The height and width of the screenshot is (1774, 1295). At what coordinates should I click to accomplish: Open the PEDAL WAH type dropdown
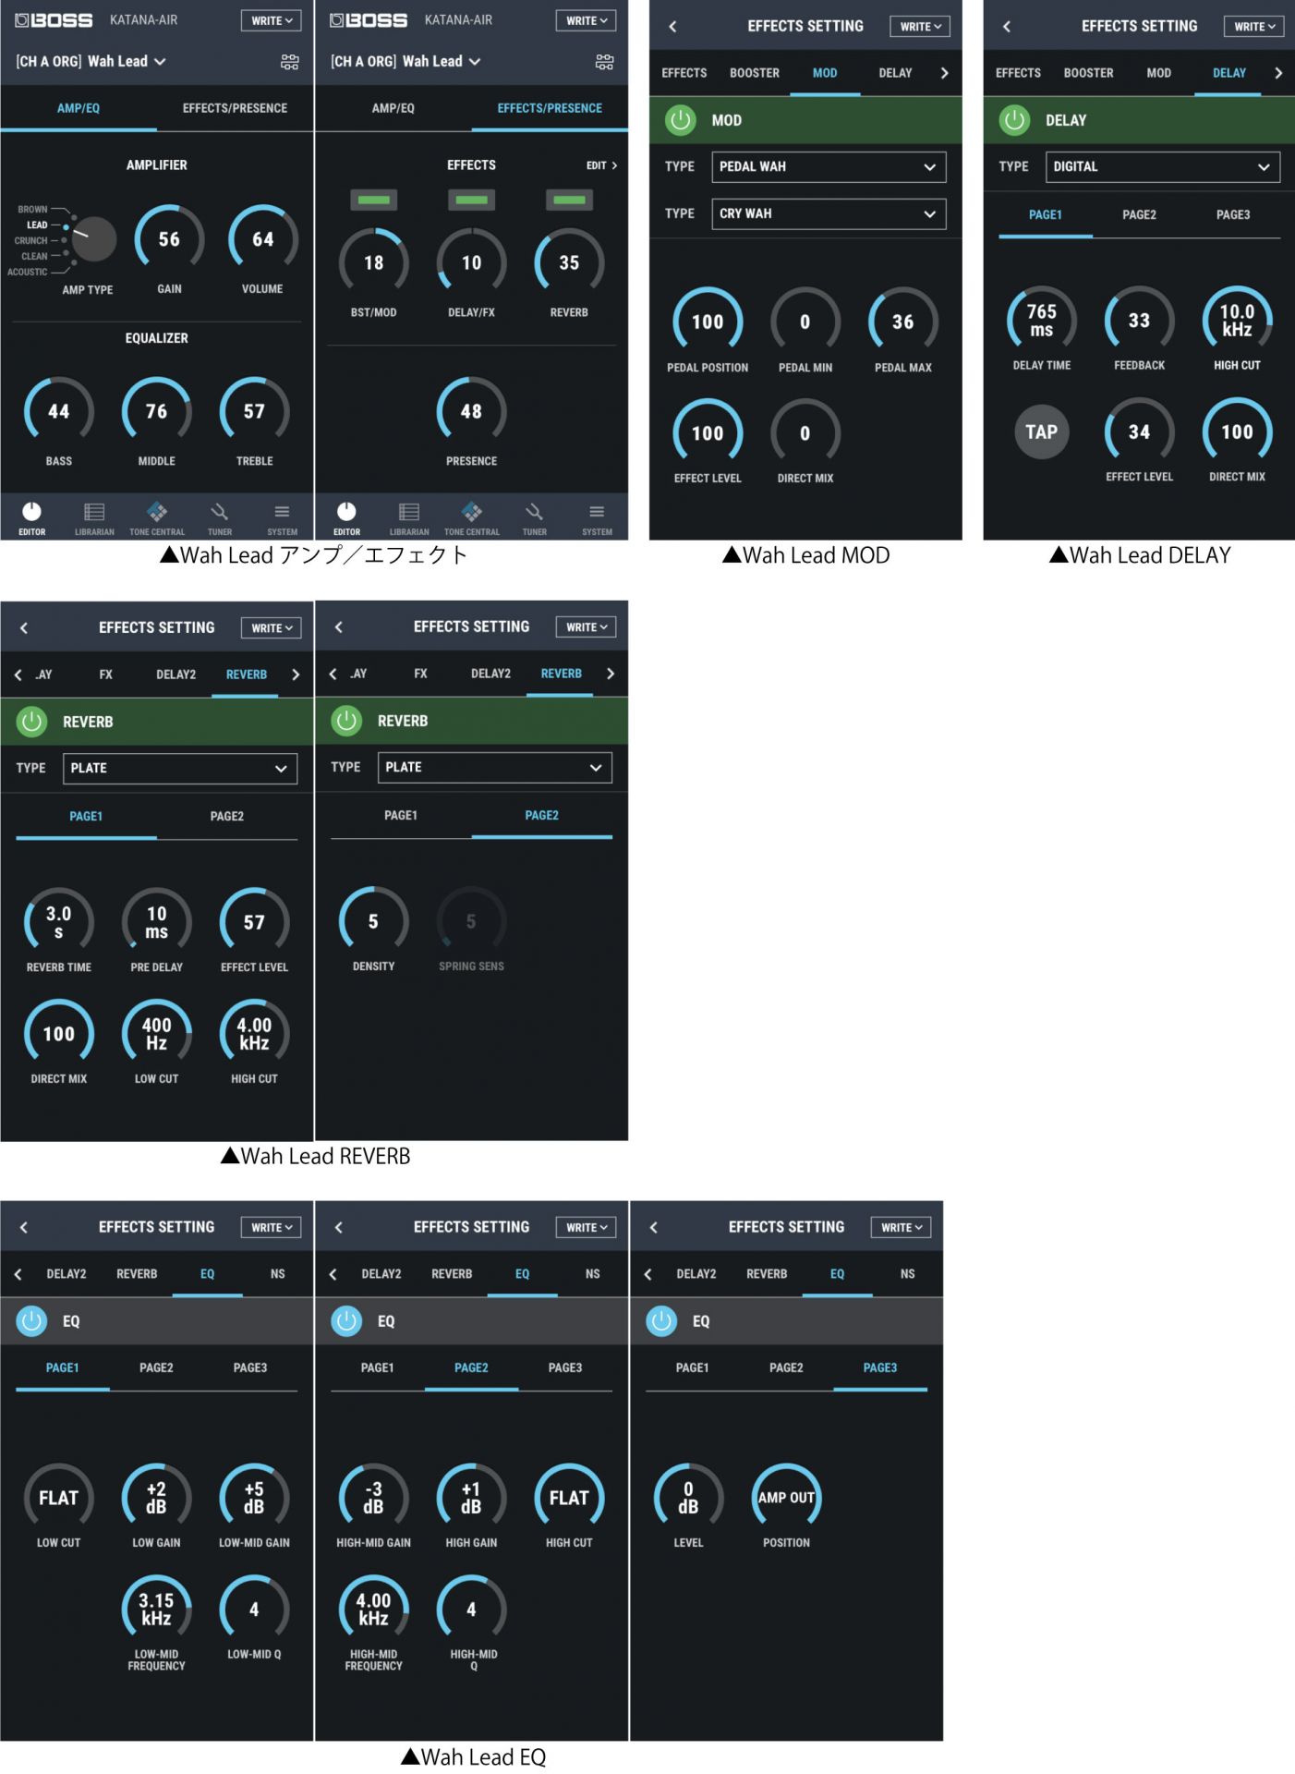(x=829, y=167)
